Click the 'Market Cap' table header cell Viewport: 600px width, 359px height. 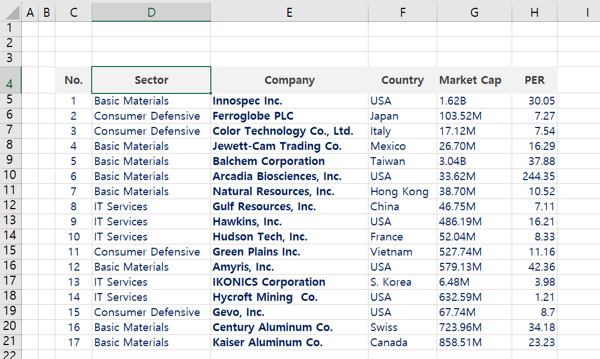[474, 80]
